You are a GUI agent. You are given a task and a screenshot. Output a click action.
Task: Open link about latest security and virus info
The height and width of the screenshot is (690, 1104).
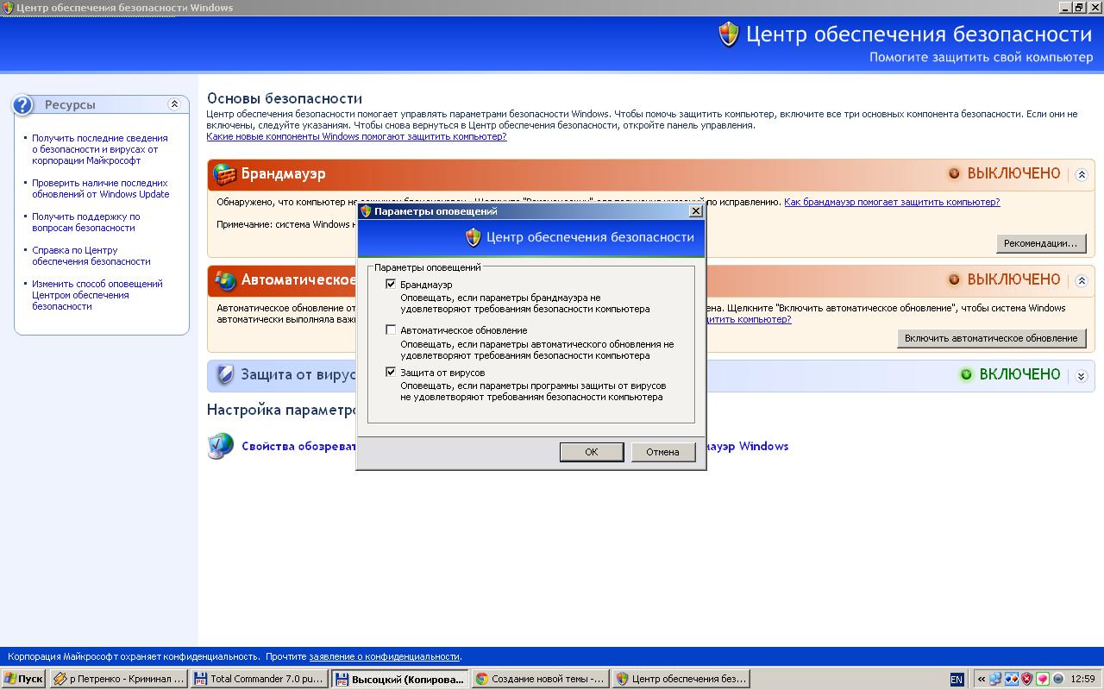pos(100,149)
